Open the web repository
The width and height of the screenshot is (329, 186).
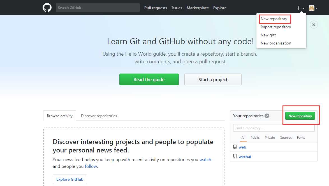[x=242, y=147]
